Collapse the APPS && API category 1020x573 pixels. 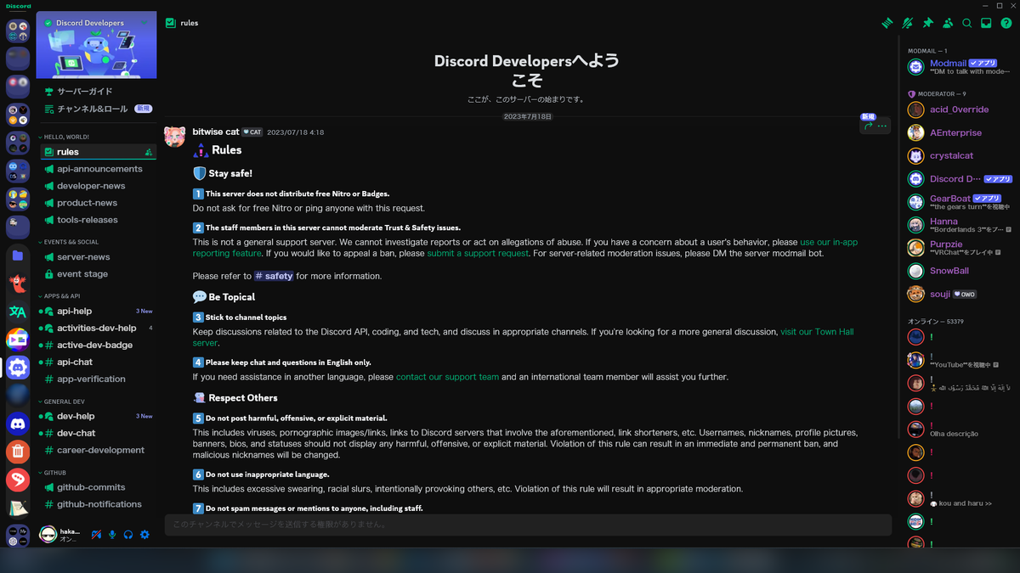[61, 296]
